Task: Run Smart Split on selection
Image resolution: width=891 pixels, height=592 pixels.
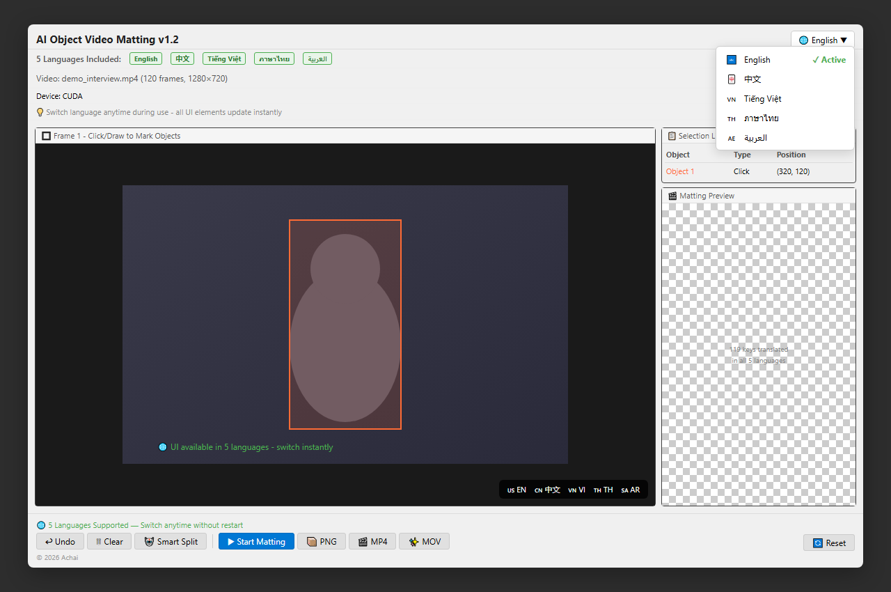Action: pyautogui.click(x=171, y=541)
